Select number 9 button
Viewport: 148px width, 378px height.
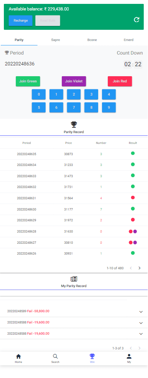109,108
